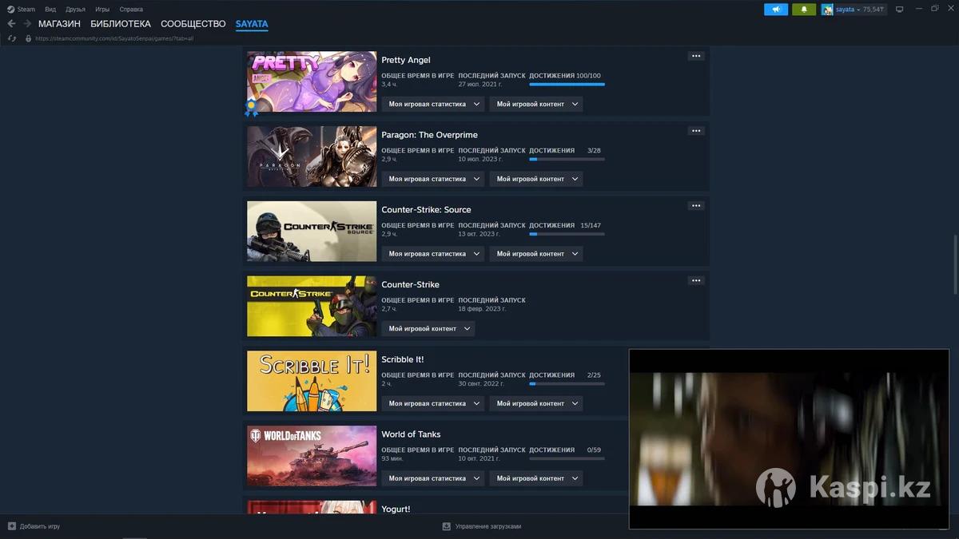Open the yellow Counter-Strike cover thumbnail
959x539 pixels.
pos(312,307)
